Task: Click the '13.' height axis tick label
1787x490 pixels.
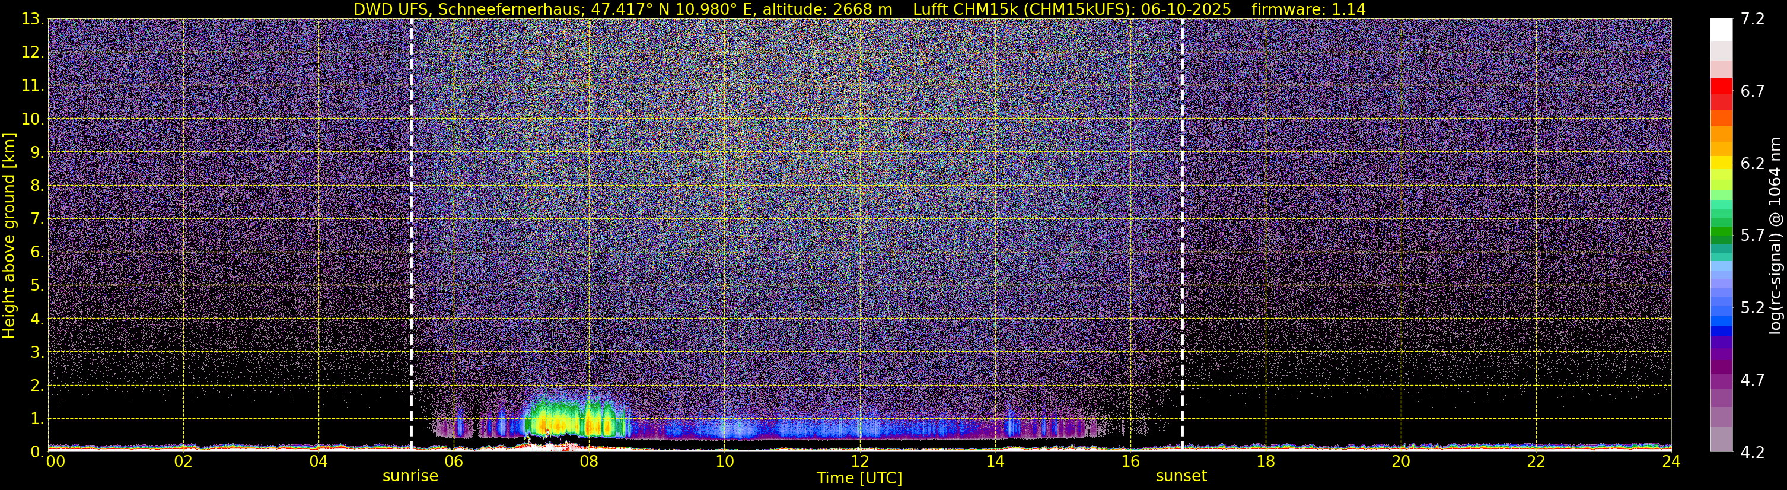Action: (33, 20)
